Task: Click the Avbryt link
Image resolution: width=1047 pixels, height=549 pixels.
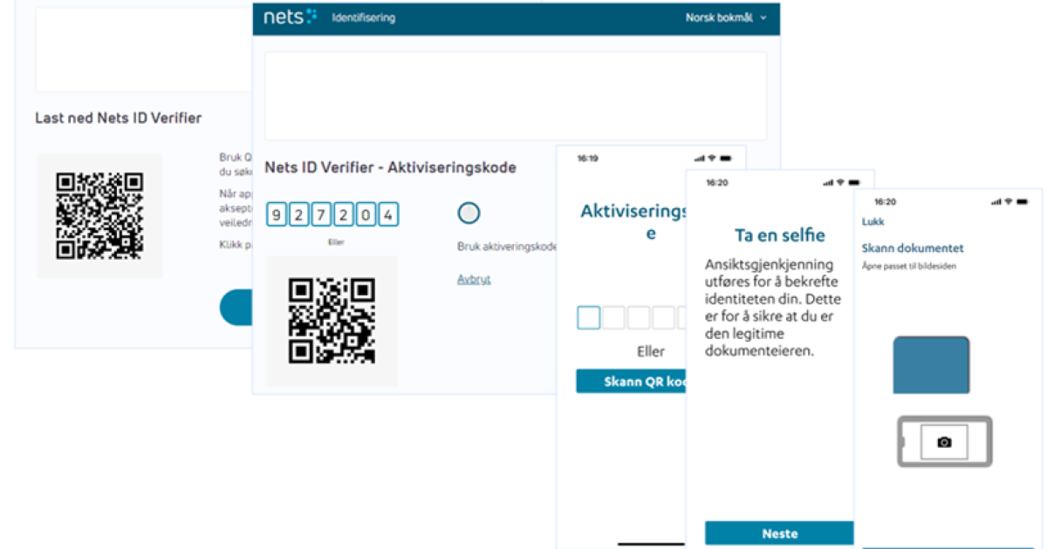Action: 474,279
